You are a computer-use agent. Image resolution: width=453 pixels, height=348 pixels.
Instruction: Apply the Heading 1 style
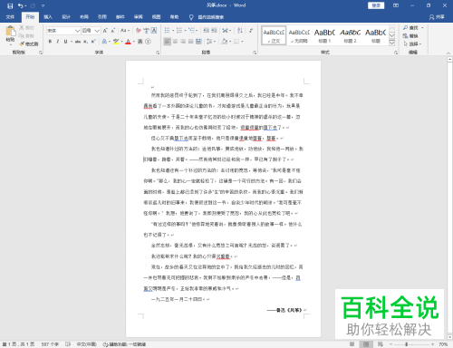[x=324, y=35]
